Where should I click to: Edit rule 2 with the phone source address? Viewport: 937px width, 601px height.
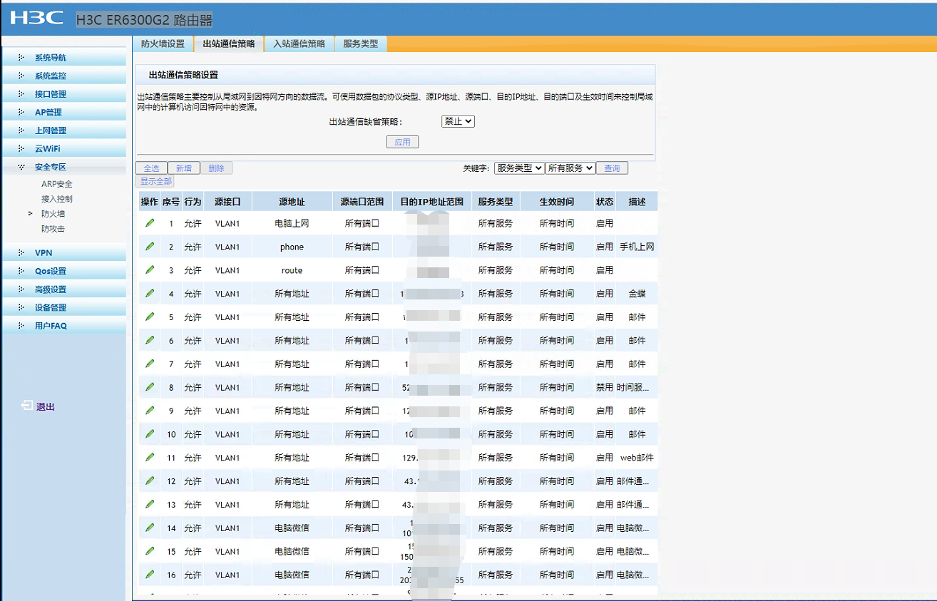[x=150, y=247]
